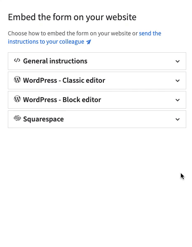
Task: Expand General instructions using its chevron arrow
Action: (x=178, y=61)
